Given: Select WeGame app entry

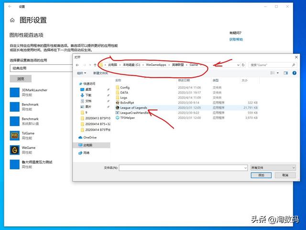Looking at the screenshot, I should pyautogui.click(x=23, y=150).
